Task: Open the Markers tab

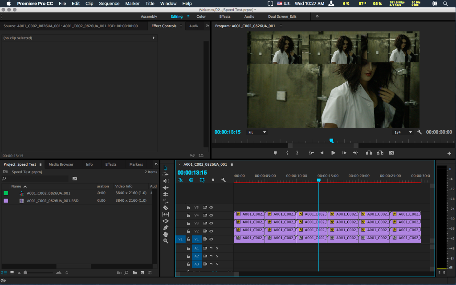Action: (x=136, y=164)
